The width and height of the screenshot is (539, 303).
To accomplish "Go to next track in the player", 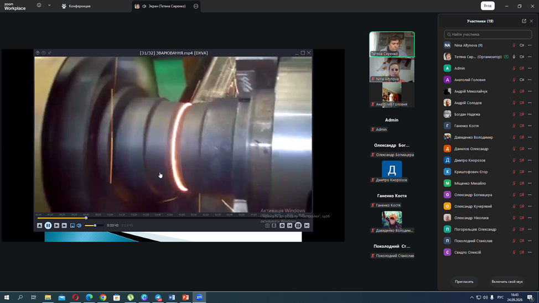I will 307,226.
